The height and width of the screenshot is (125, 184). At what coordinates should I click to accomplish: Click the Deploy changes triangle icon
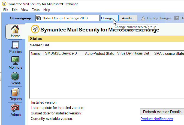pos(143,18)
